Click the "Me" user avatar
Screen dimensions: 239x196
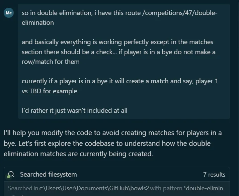click(x=9, y=13)
